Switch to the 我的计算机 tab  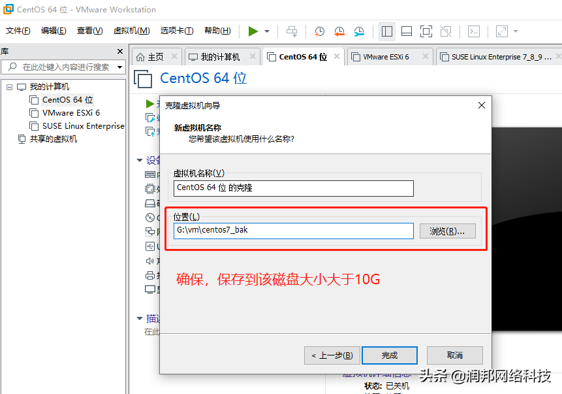[x=220, y=57]
